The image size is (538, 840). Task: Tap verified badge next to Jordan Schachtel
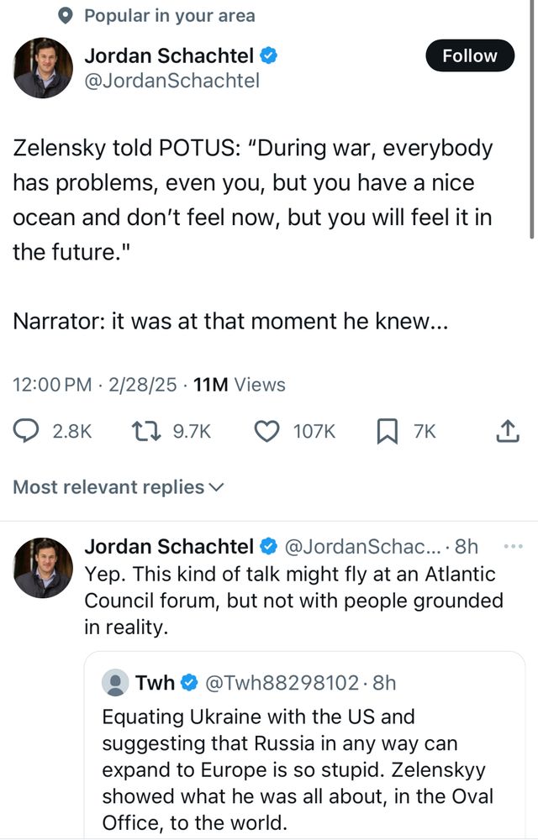(268, 56)
